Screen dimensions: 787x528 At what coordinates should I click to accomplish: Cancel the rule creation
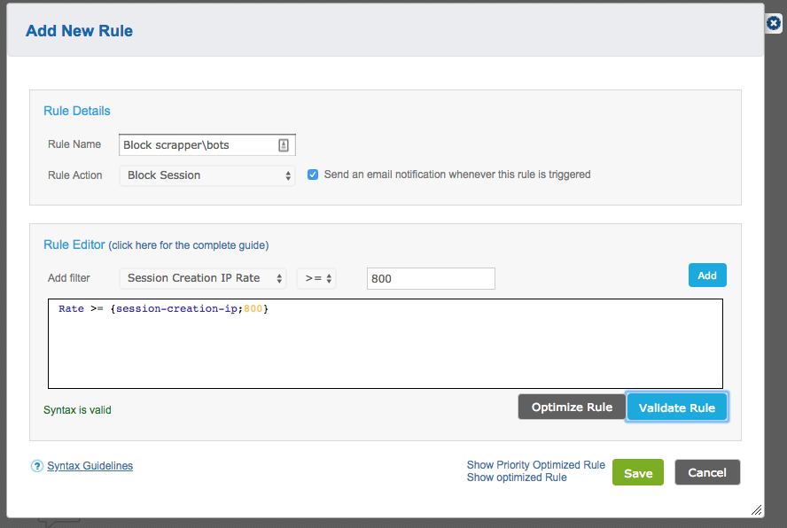coord(707,472)
